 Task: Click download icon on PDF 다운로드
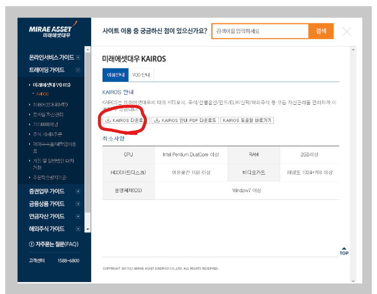157,120
